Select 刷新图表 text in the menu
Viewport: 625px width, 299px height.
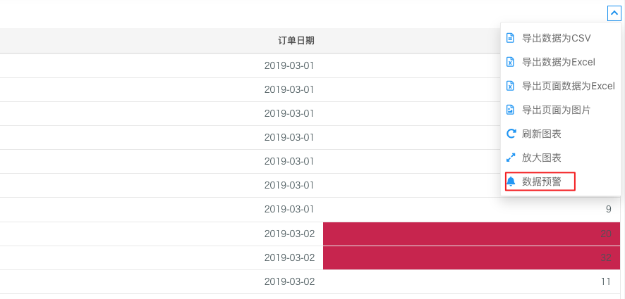pos(542,134)
